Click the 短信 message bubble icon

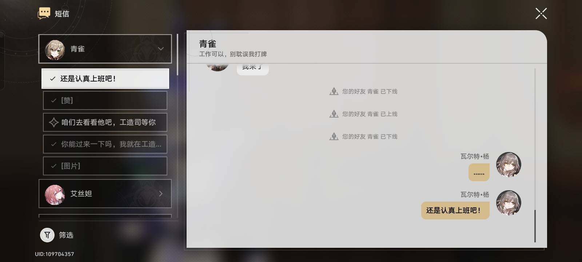[x=44, y=13]
